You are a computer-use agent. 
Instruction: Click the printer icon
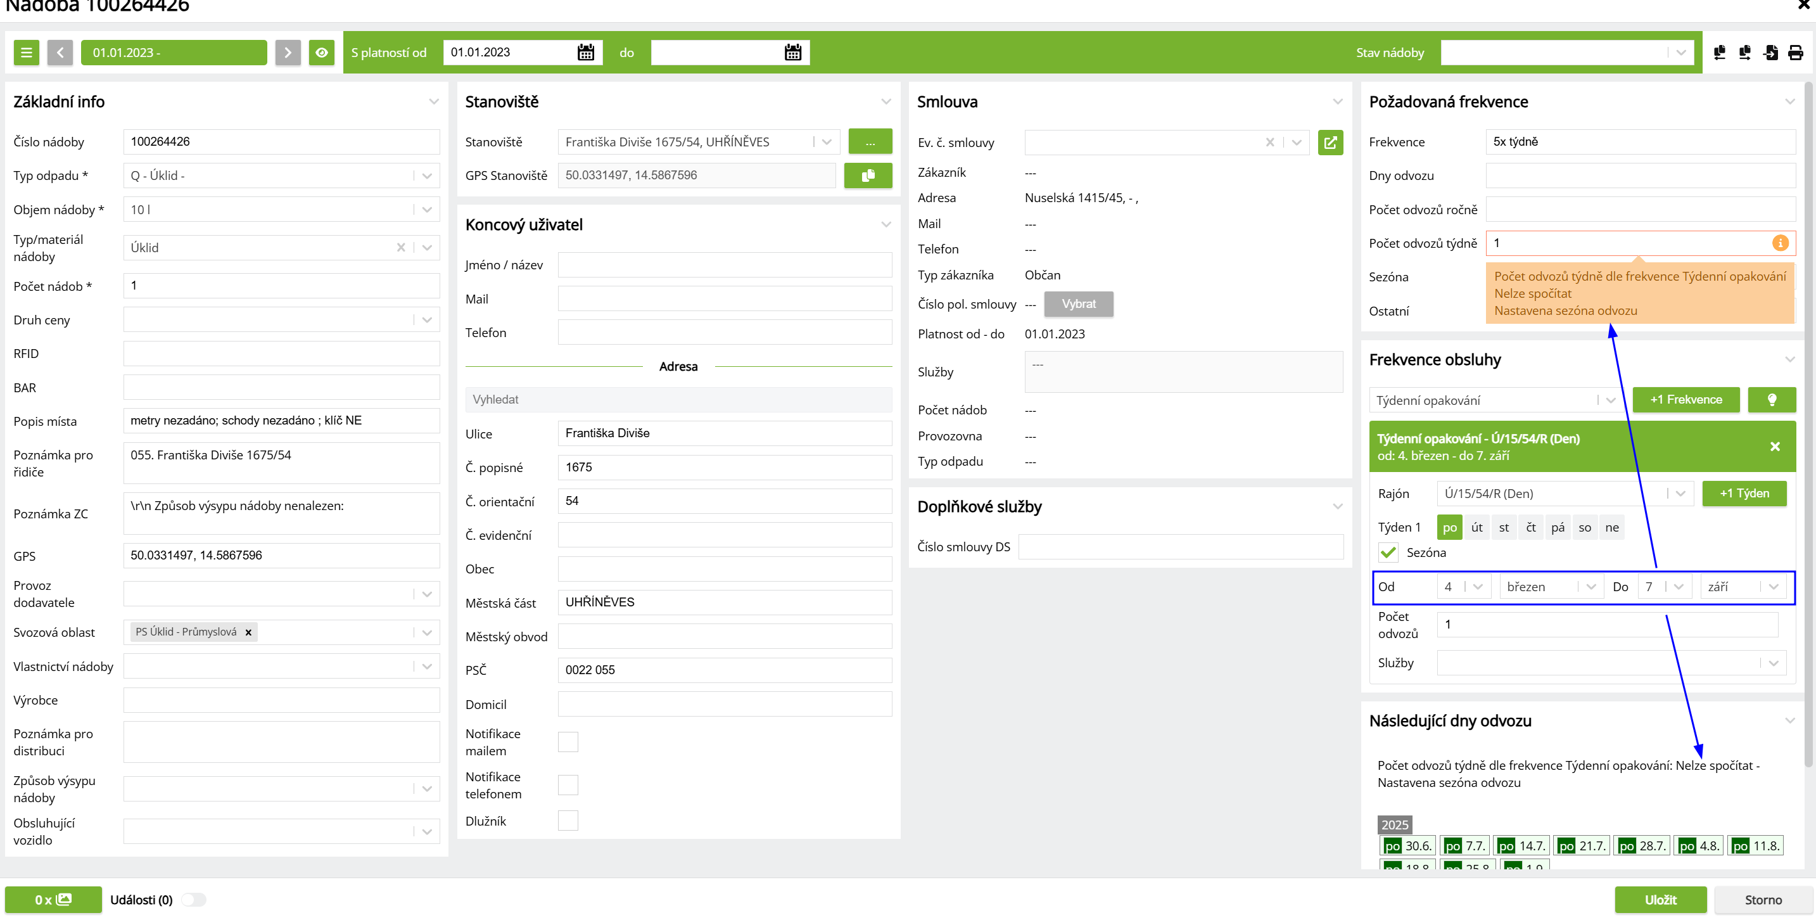click(x=1795, y=52)
